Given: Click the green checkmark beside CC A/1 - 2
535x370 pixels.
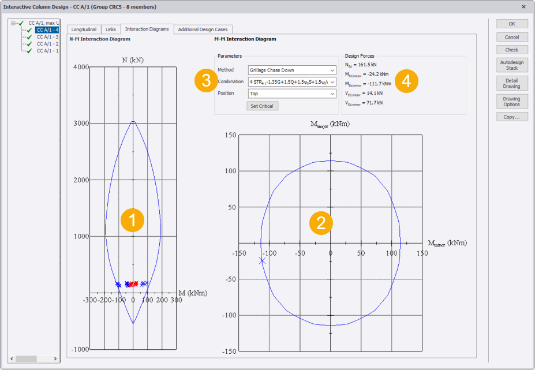Looking at the screenshot, I should click(29, 44).
